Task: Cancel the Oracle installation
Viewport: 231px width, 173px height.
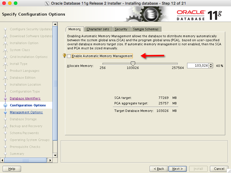Action: click(x=219, y=169)
